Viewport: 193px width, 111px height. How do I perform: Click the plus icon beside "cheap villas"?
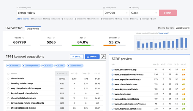tap(62, 19)
